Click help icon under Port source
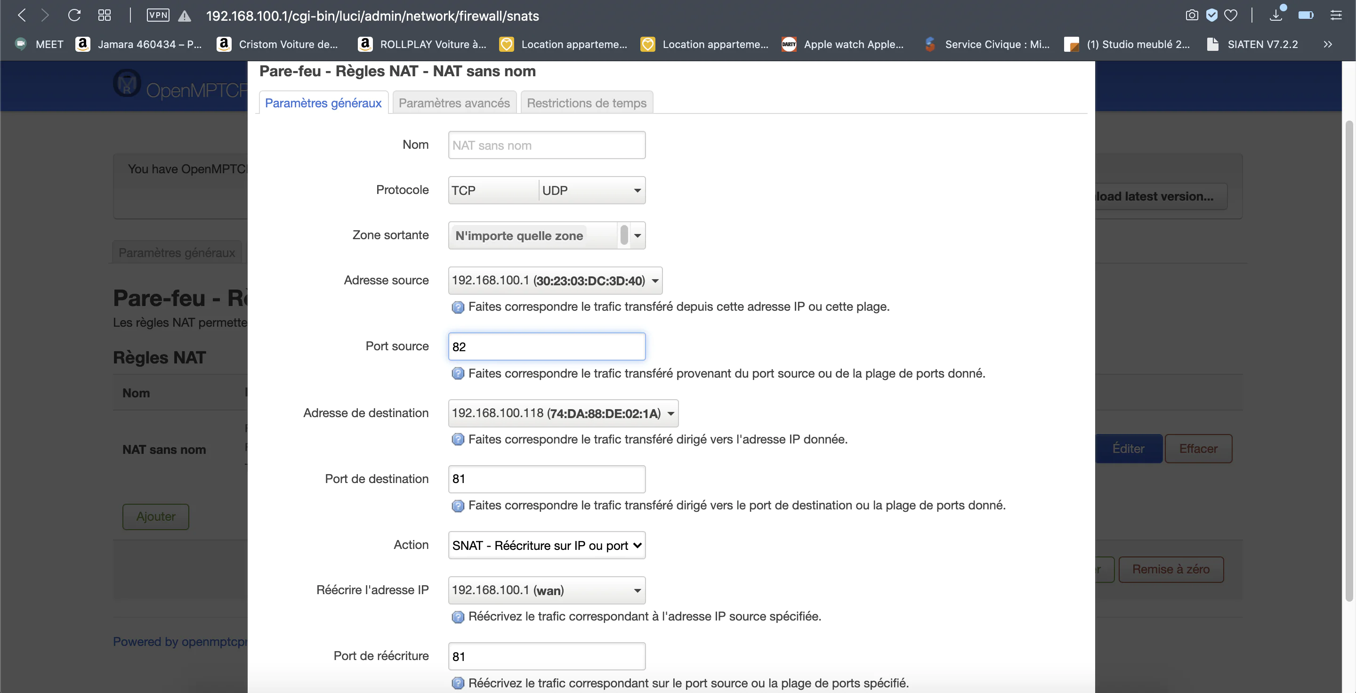Screen dimensions: 1356x693 pyautogui.click(x=458, y=374)
